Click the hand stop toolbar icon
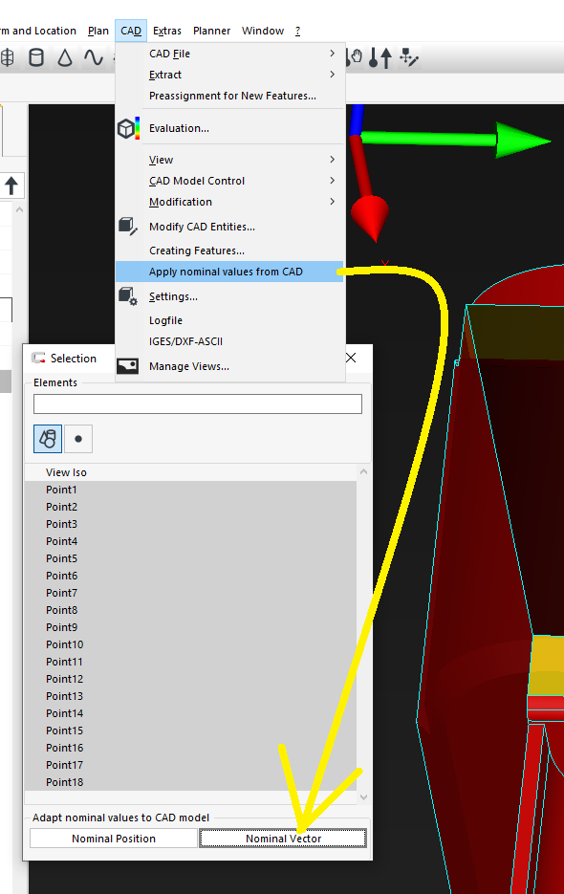The height and width of the screenshot is (894, 564). pos(355,57)
